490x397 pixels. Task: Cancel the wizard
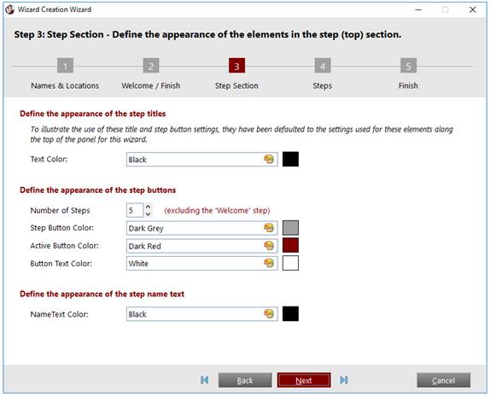point(443,380)
